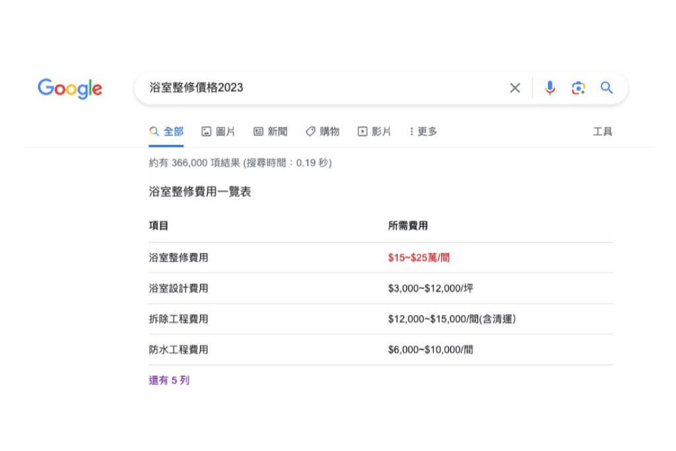Expand table via 還有 5 列
Screen dimensions: 676x451
coord(169,380)
